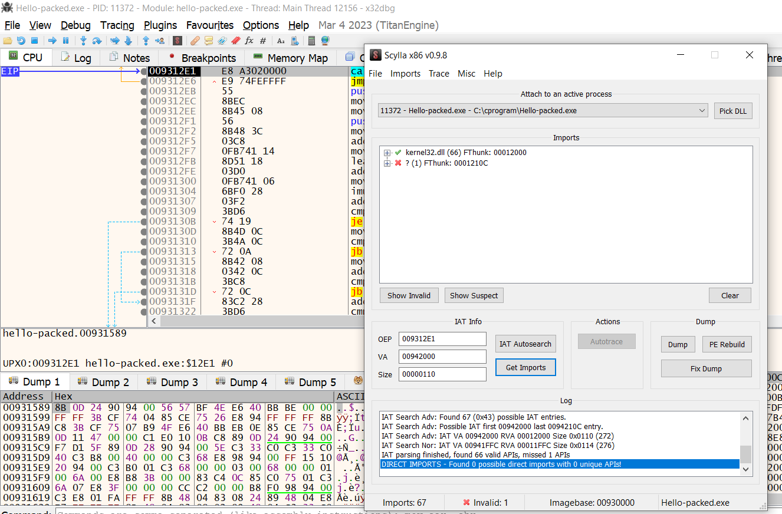Click the restart debugging icon

tap(21, 41)
